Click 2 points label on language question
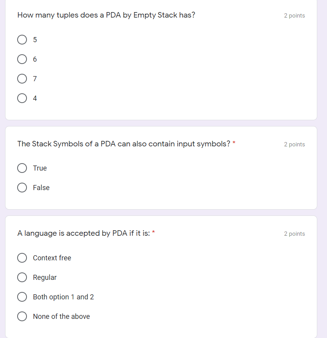327x338 pixels. pyautogui.click(x=294, y=234)
